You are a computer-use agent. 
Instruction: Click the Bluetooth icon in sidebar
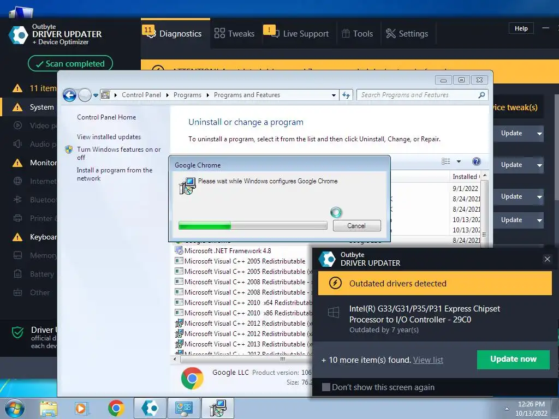[x=17, y=200]
